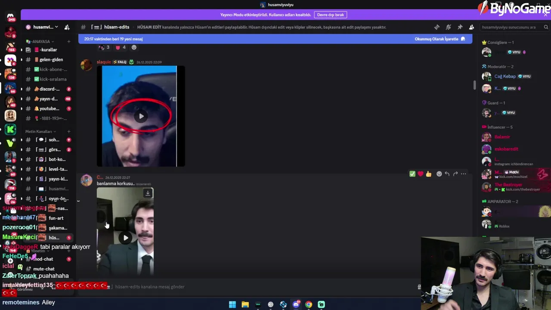React with the green checkmark emoji
The image size is (551, 310).
pos(412,174)
